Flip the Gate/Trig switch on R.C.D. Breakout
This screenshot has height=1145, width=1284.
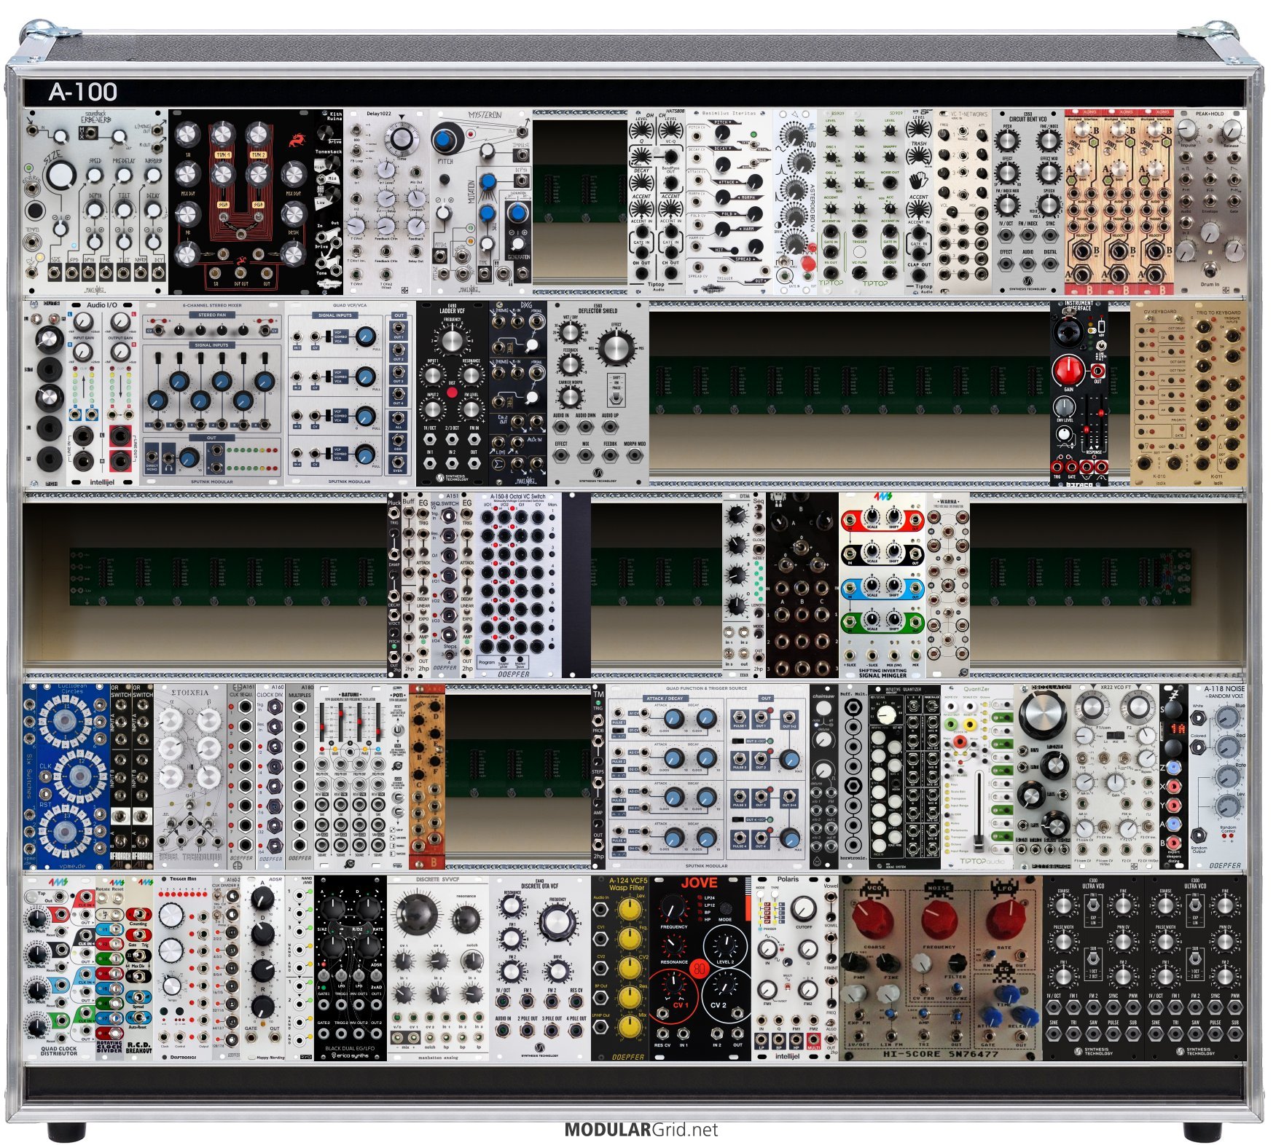(139, 936)
